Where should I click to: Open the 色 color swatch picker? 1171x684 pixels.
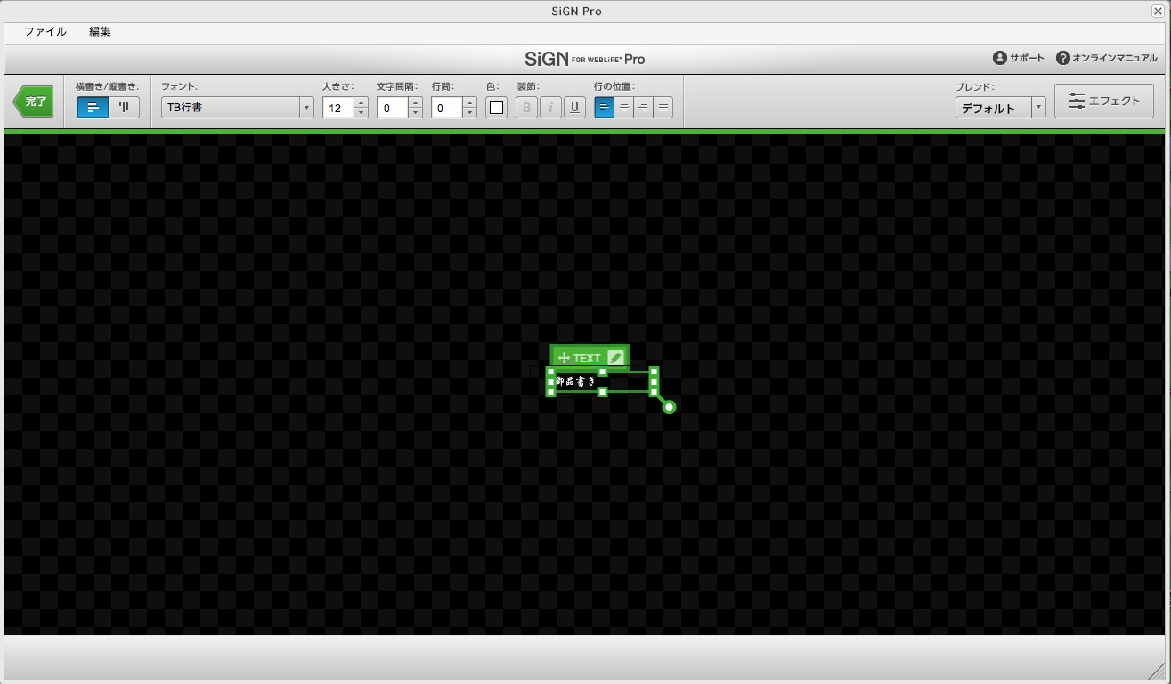(496, 107)
